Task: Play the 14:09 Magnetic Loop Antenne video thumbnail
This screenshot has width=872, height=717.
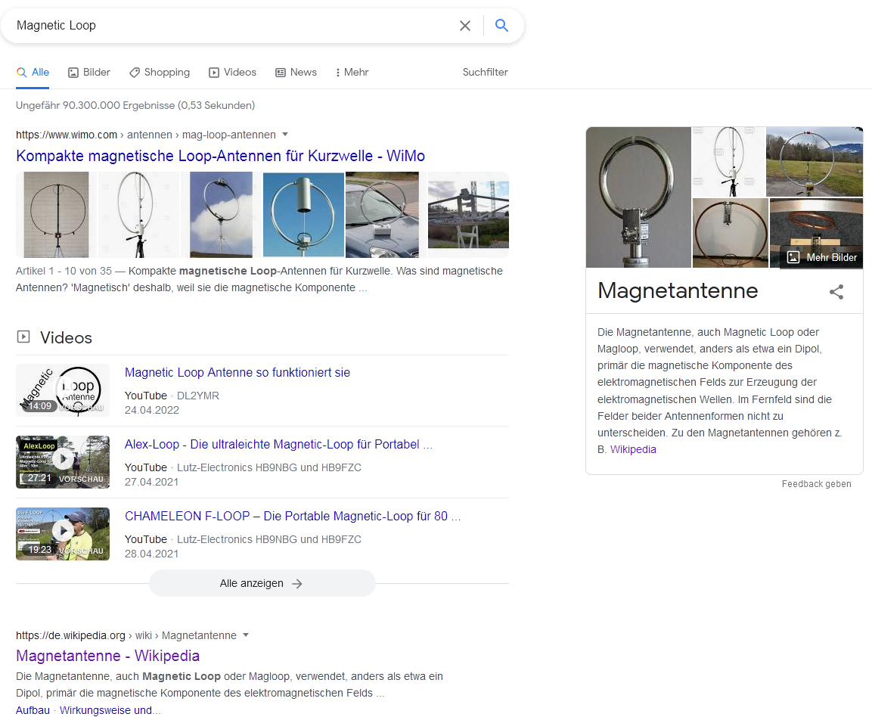Action: point(63,390)
